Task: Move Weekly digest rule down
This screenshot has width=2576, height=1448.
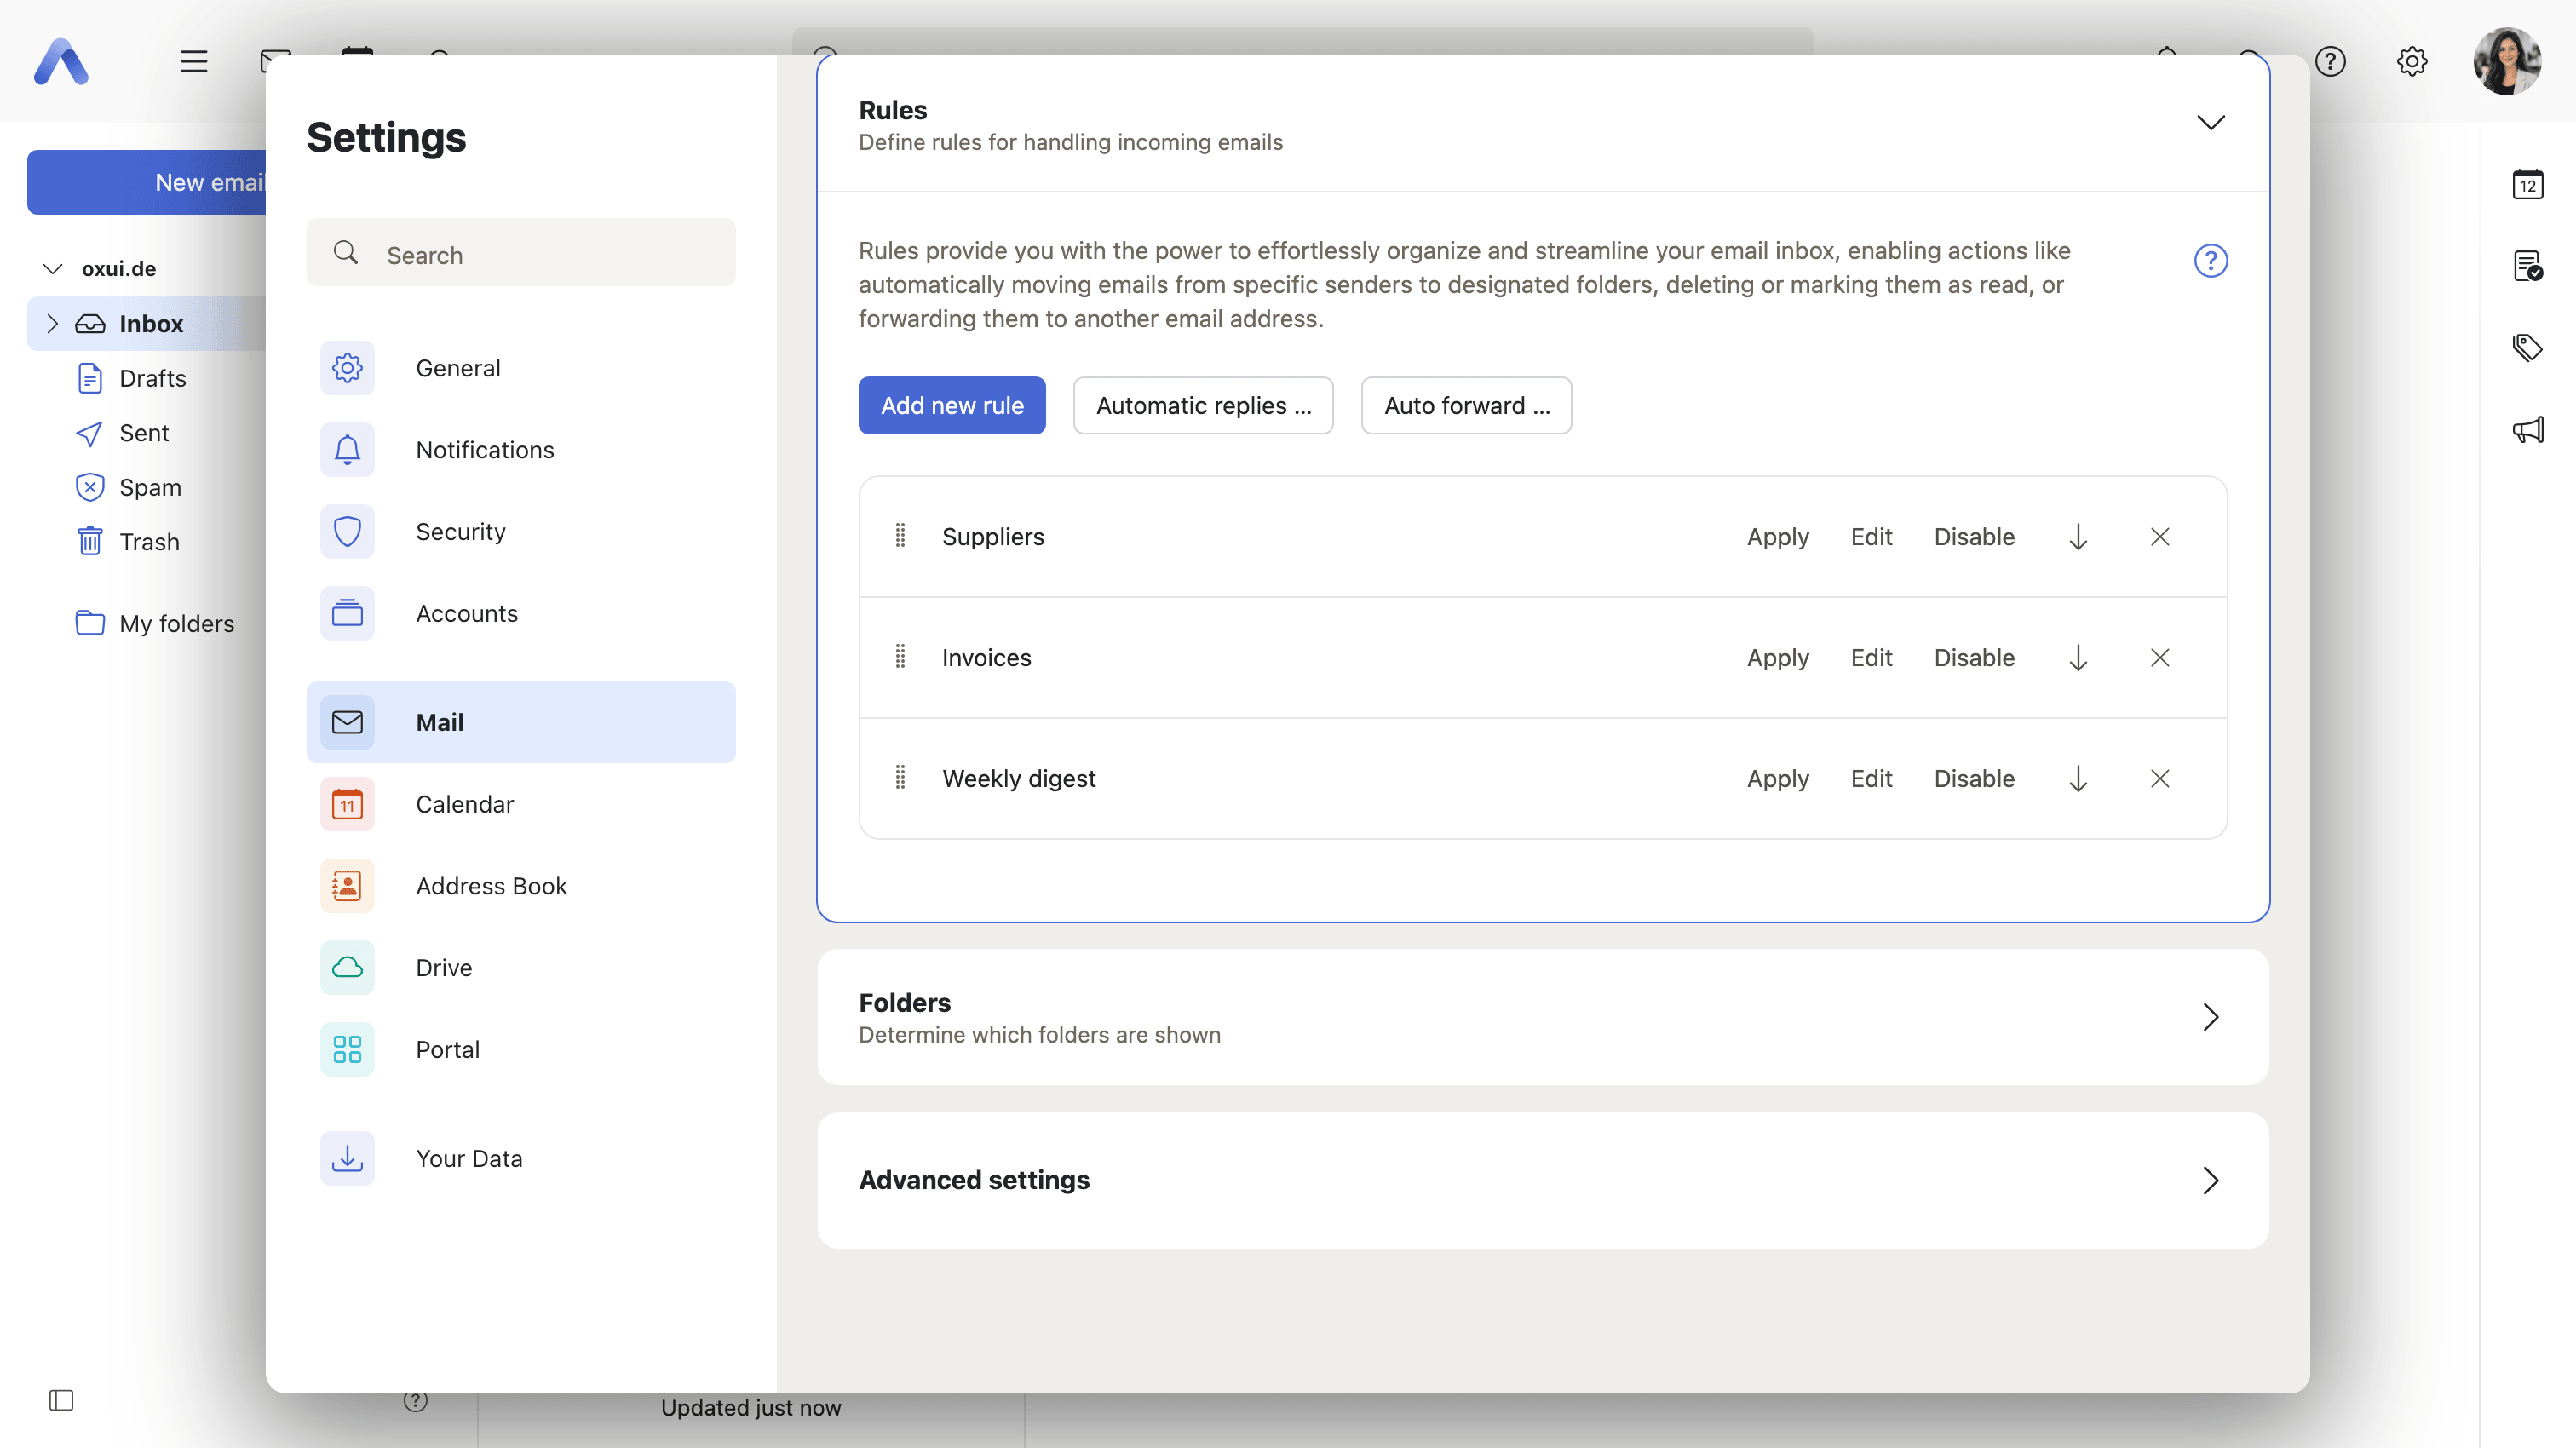Action: [2078, 779]
